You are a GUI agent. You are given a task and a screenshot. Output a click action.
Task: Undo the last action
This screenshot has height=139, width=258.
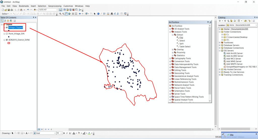coord(28,10)
